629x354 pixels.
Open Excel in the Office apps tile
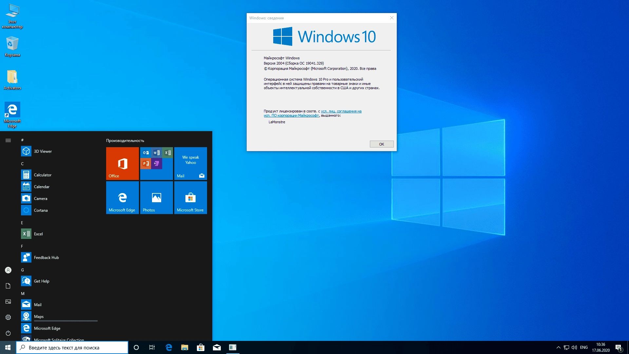click(x=167, y=153)
